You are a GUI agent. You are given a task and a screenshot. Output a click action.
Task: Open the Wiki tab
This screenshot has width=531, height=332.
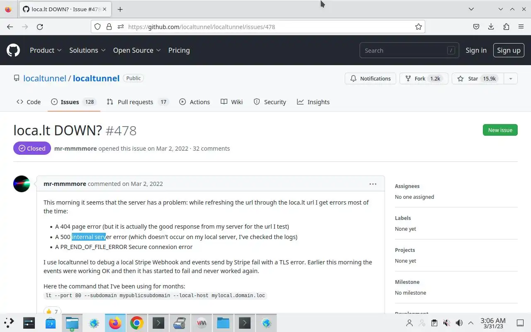(x=232, y=102)
